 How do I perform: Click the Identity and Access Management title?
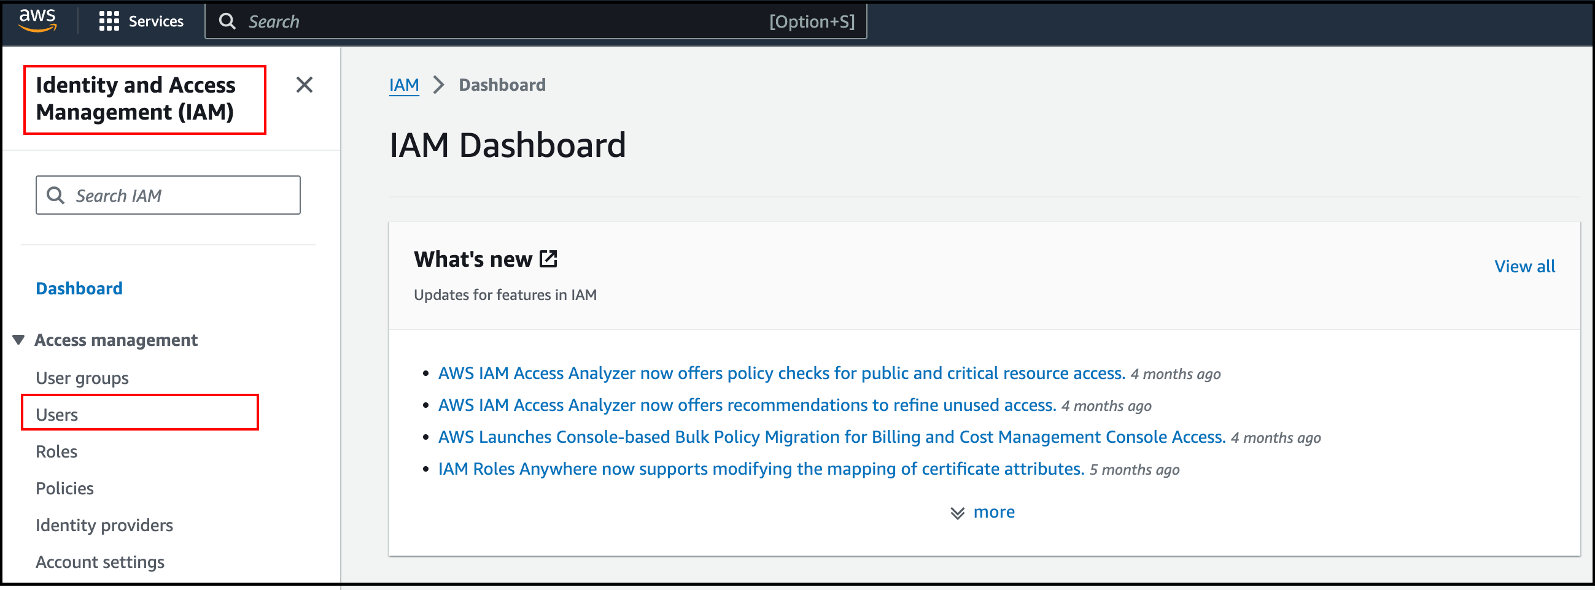(x=136, y=98)
